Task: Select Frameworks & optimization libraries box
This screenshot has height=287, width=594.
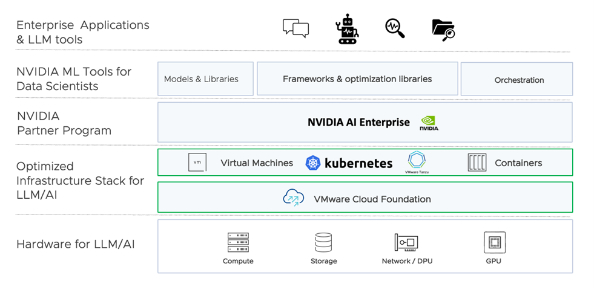Action: point(357,79)
